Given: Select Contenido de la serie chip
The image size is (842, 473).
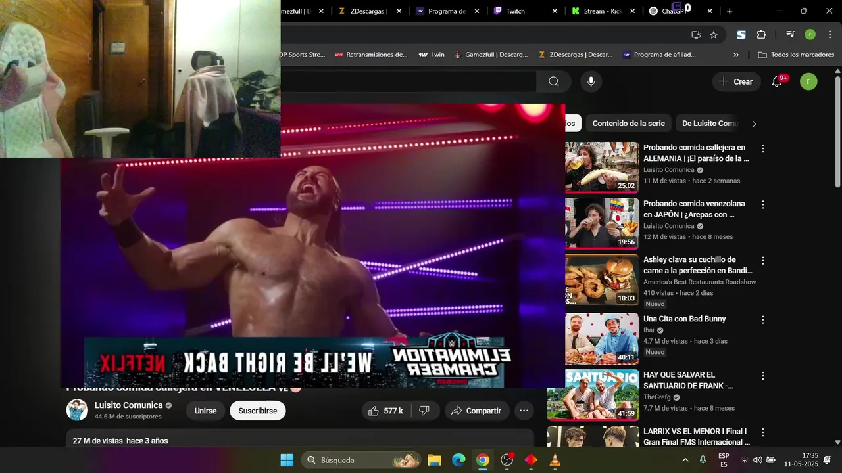Looking at the screenshot, I should (628, 124).
